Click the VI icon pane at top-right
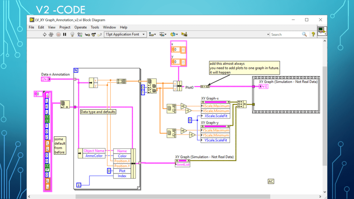 322,31
